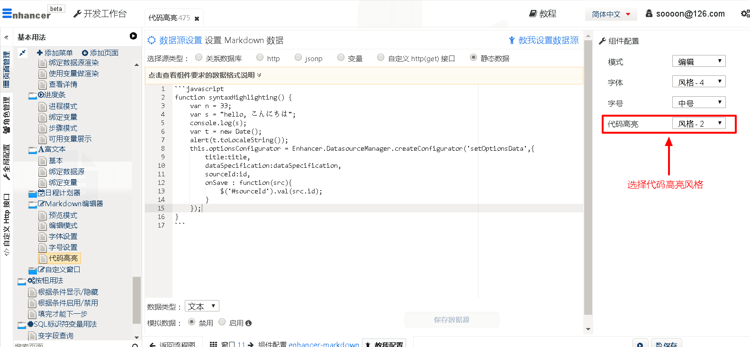Select the jsonp source type radio
The image size is (750, 347).
click(x=298, y=58)
